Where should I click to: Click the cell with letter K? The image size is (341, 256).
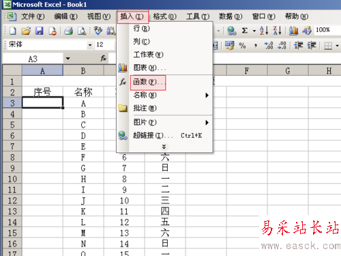pos(83,212)
